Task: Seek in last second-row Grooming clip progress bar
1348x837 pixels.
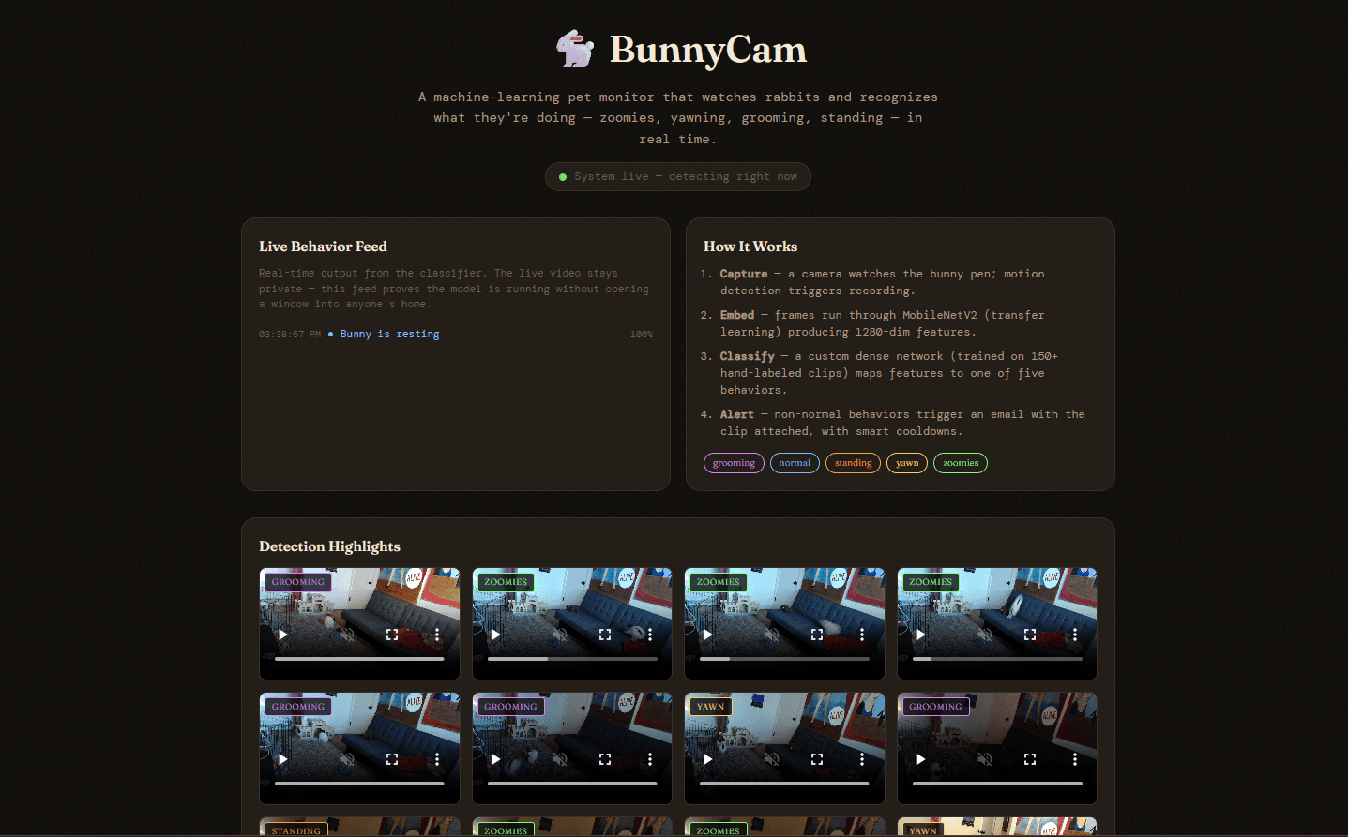Action: tap(997, 784)
